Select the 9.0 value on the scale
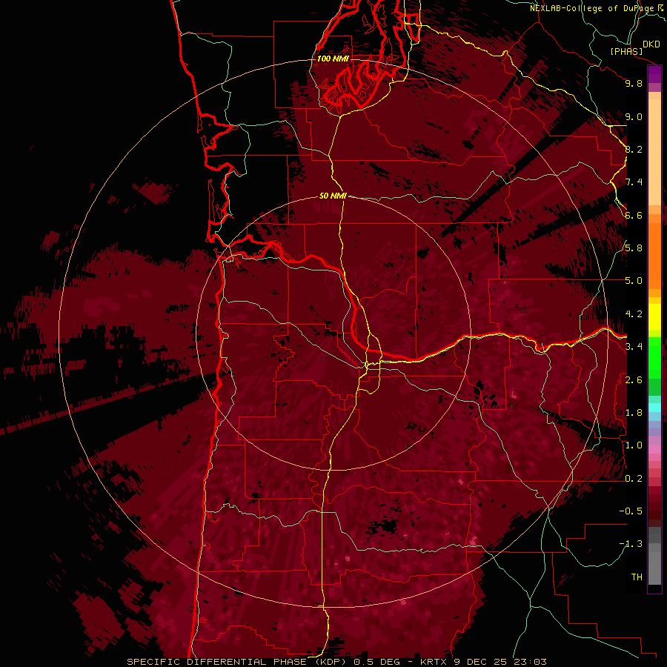Image resolution: width=667 pixels, height=667 pixels. tap(634, 116)
